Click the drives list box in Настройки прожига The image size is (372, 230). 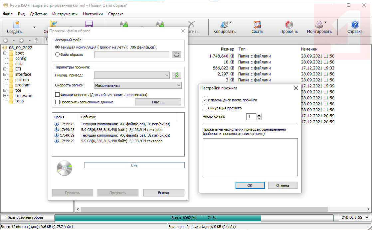(250, 157)
